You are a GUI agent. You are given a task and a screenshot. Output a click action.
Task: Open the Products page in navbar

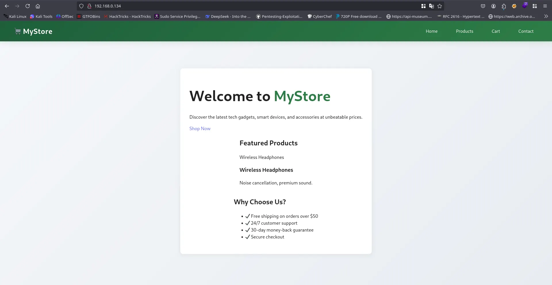tap(464, 31)
